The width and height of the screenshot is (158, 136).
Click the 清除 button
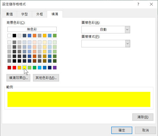tap(143, 117)
